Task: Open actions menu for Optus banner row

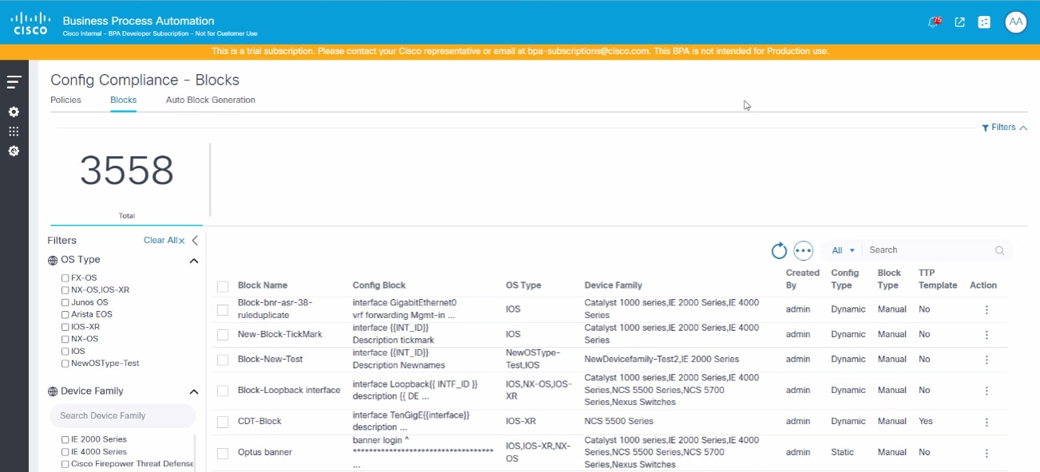Action: 986,453
